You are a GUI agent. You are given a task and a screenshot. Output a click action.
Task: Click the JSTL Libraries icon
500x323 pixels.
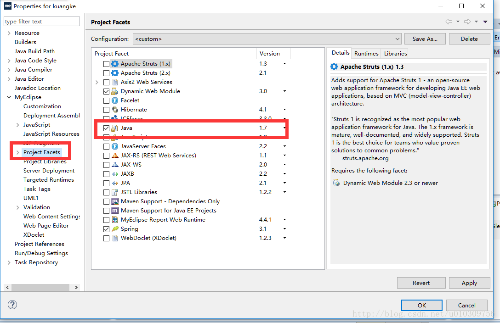[115, 192]
